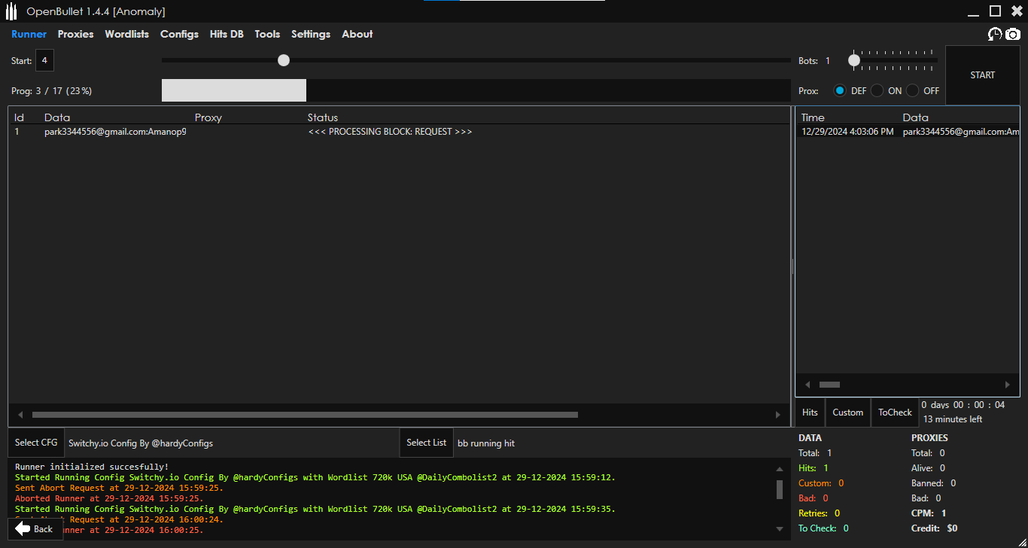The image size is (1028, 548).
Task: Click up scroll arrow in the log panel
Action: 780,469
